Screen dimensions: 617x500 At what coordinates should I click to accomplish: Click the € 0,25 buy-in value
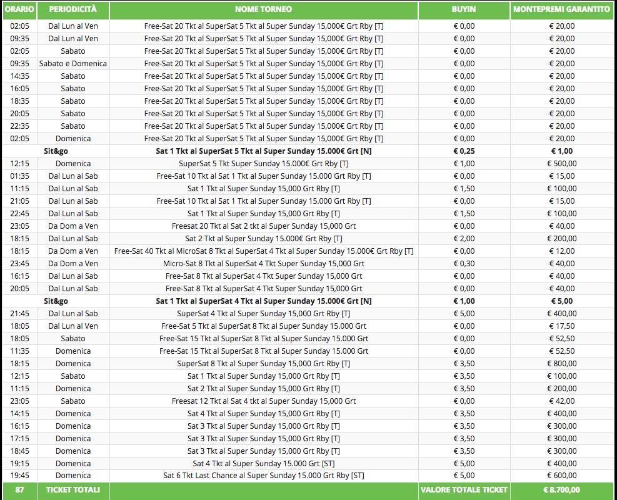[464, 151]
